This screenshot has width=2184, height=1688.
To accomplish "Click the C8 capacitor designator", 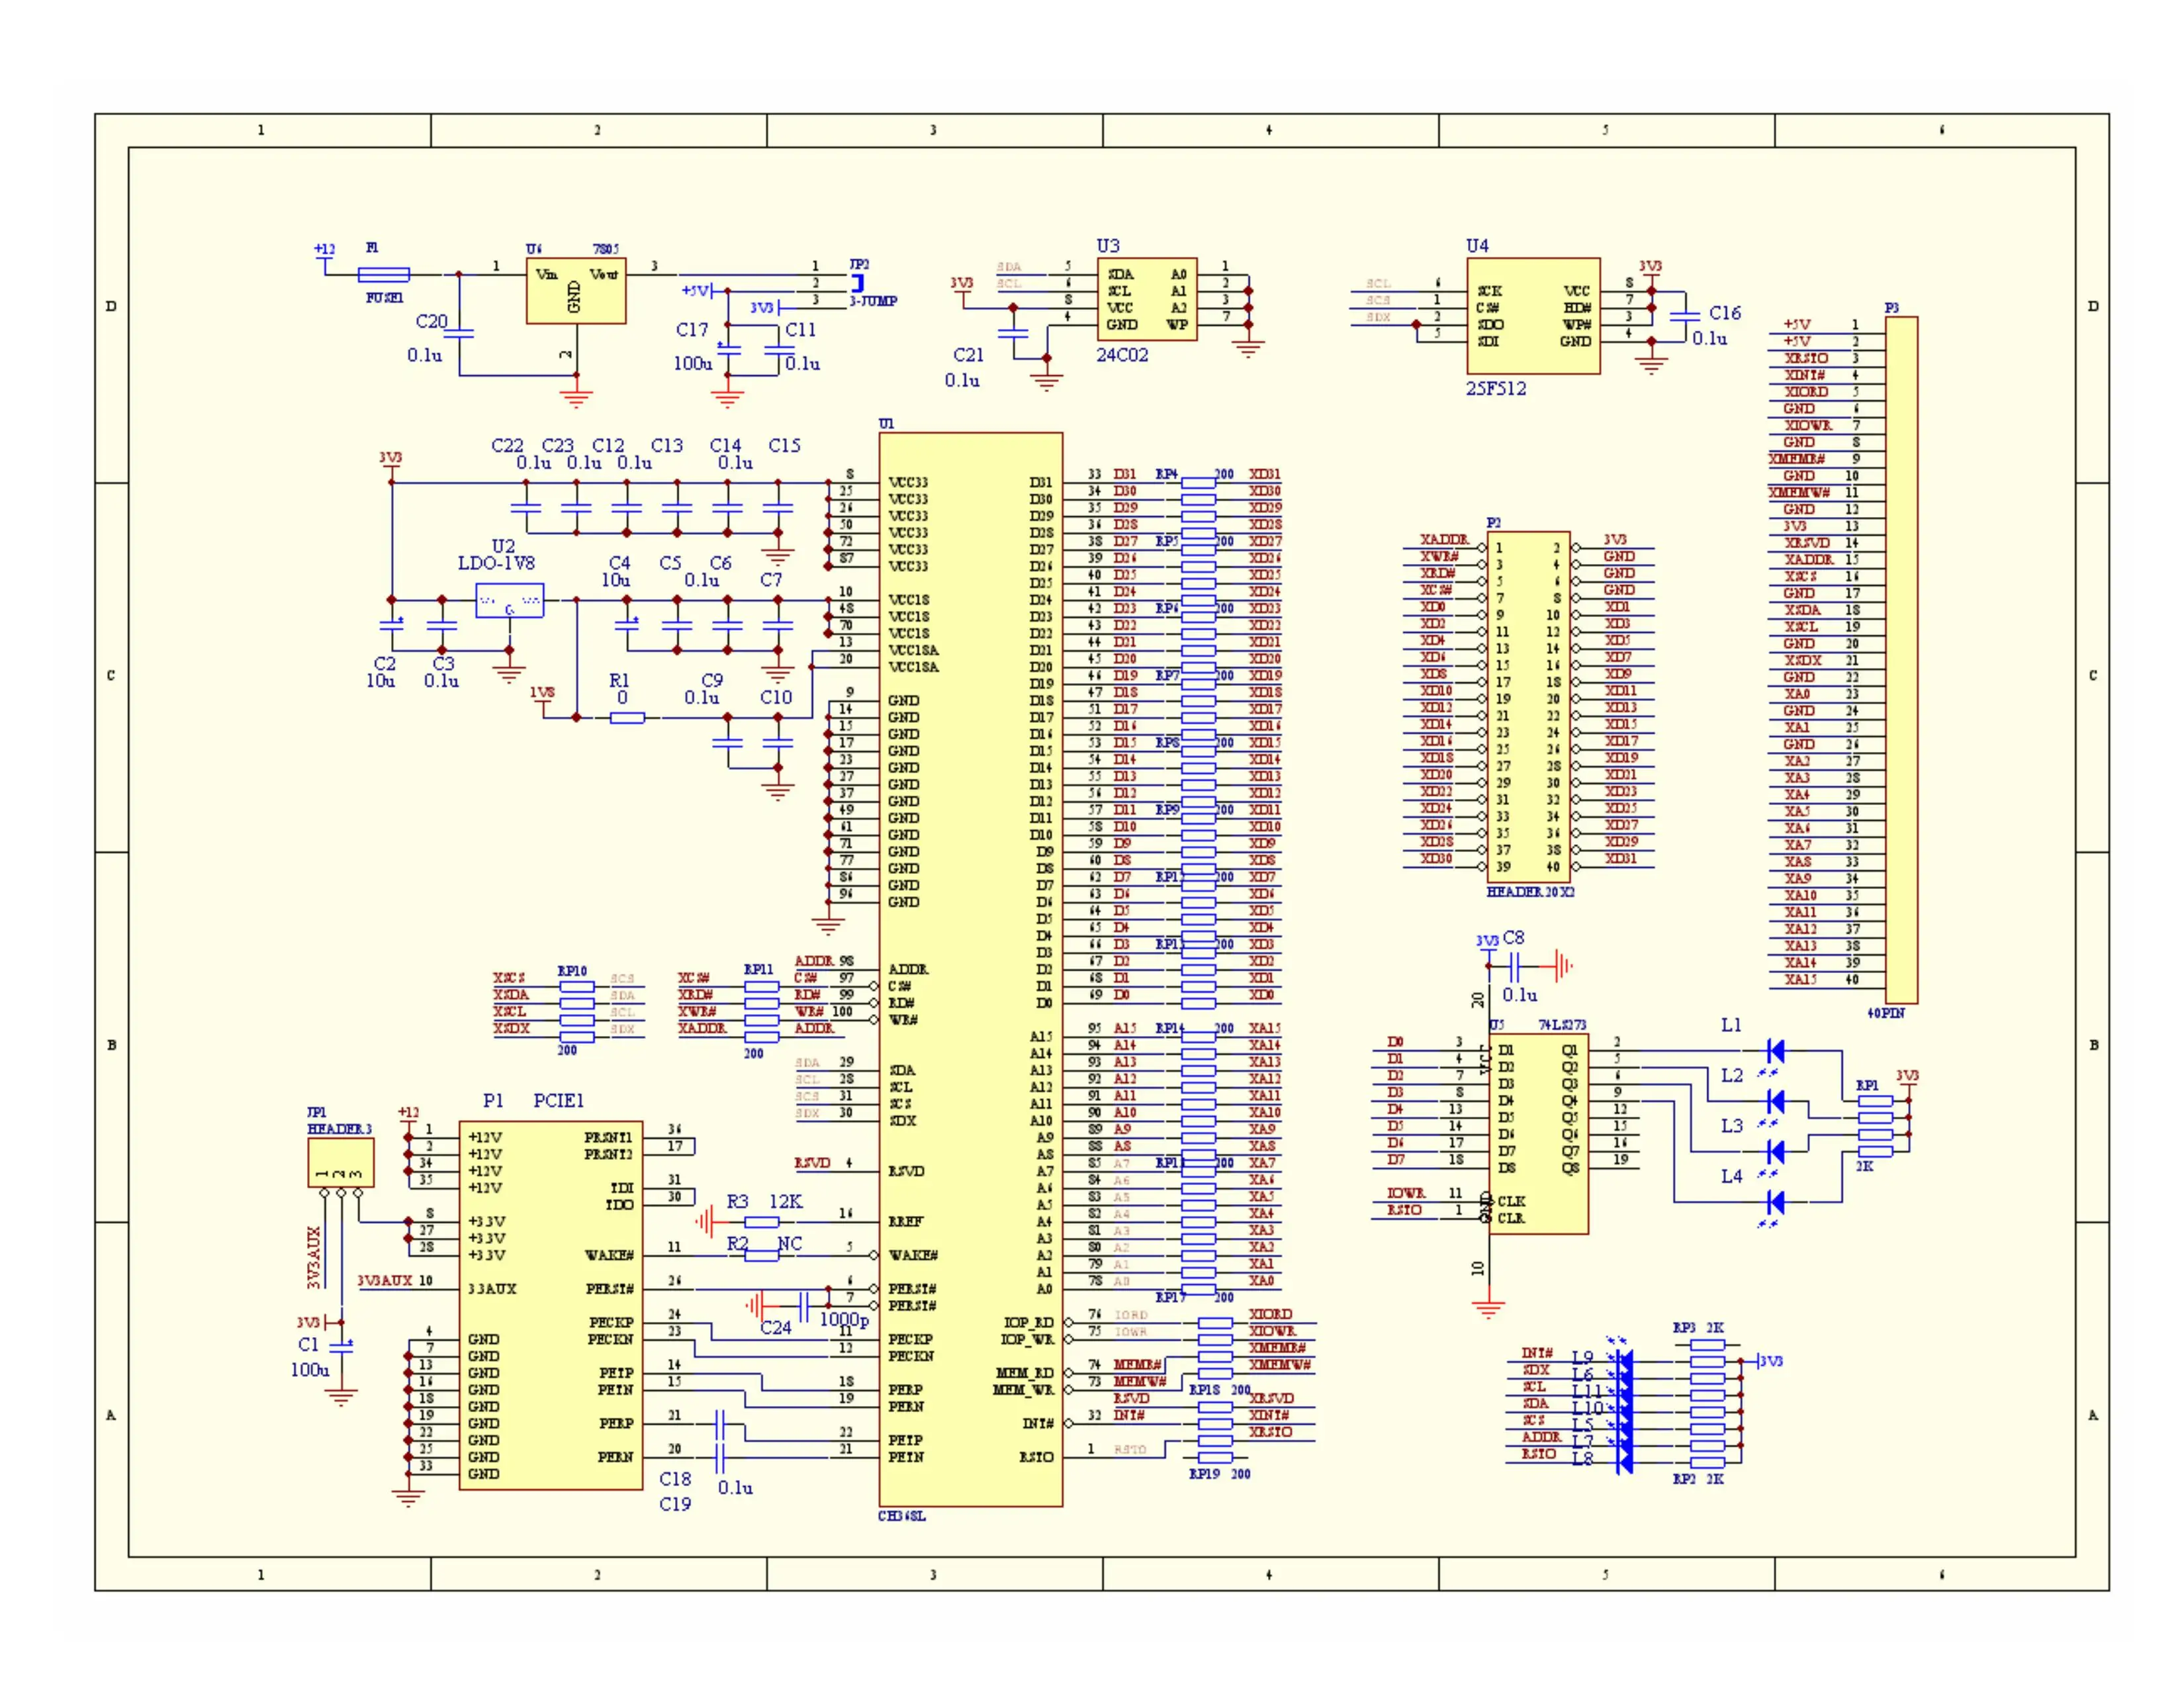I will [1513, 938].
